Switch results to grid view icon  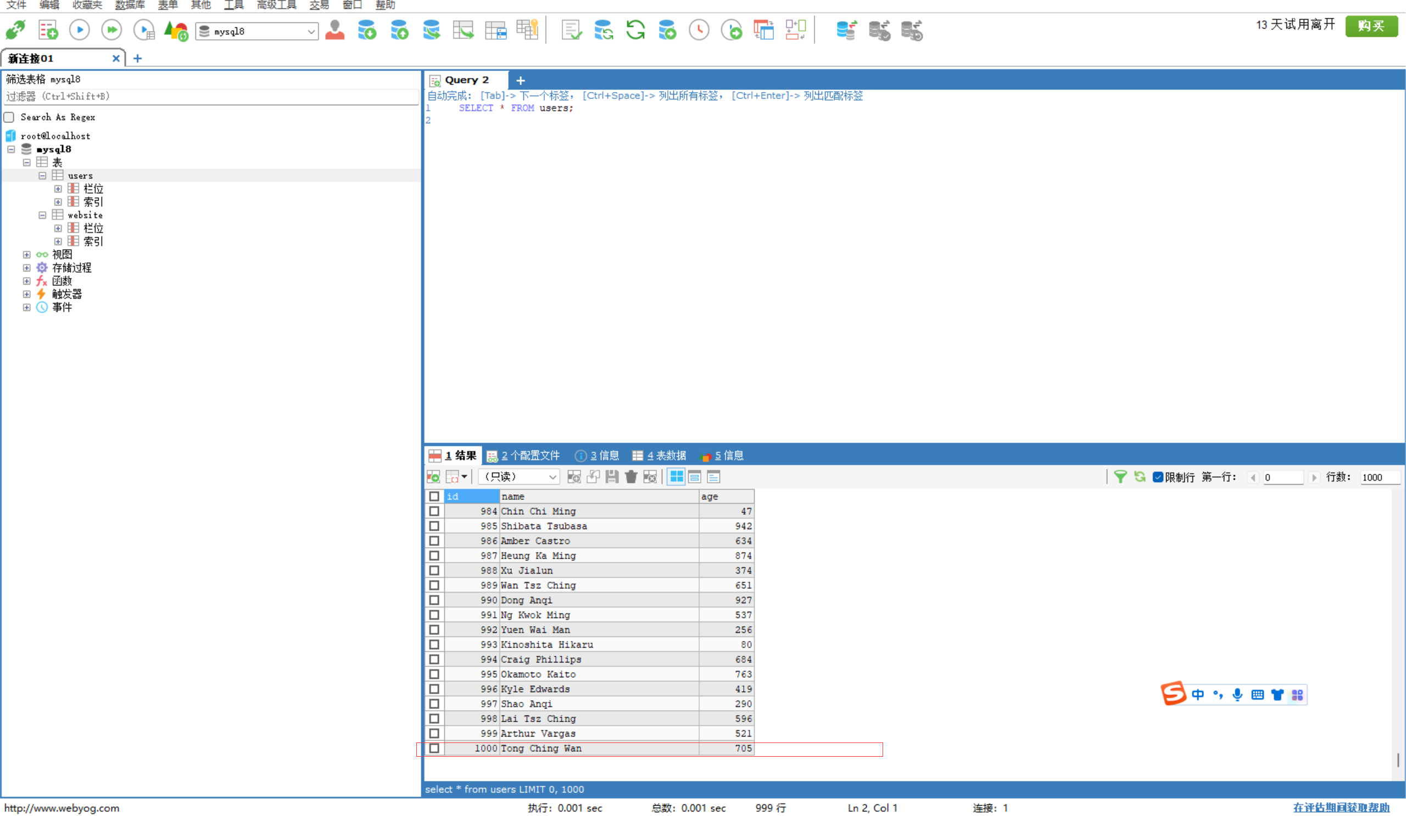click(676, 476)
